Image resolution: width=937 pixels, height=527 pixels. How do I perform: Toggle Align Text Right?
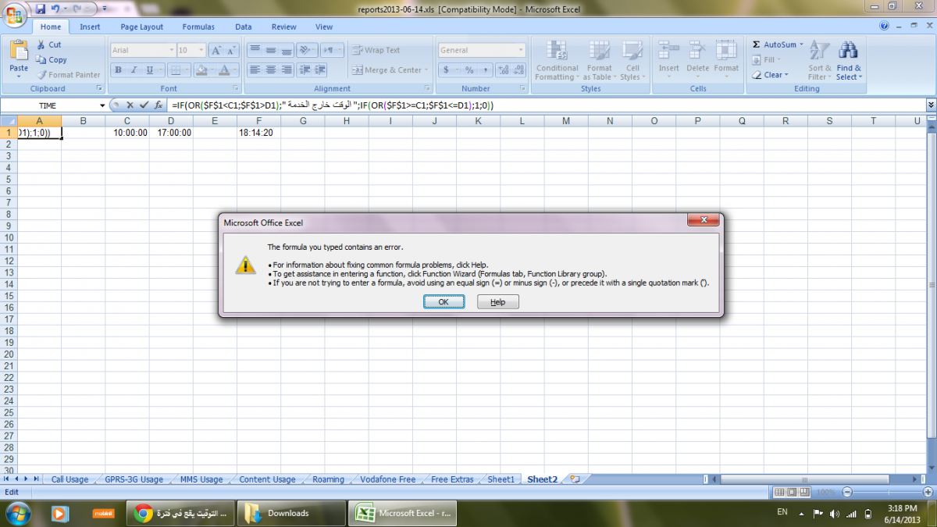click(x=286, y=70)
